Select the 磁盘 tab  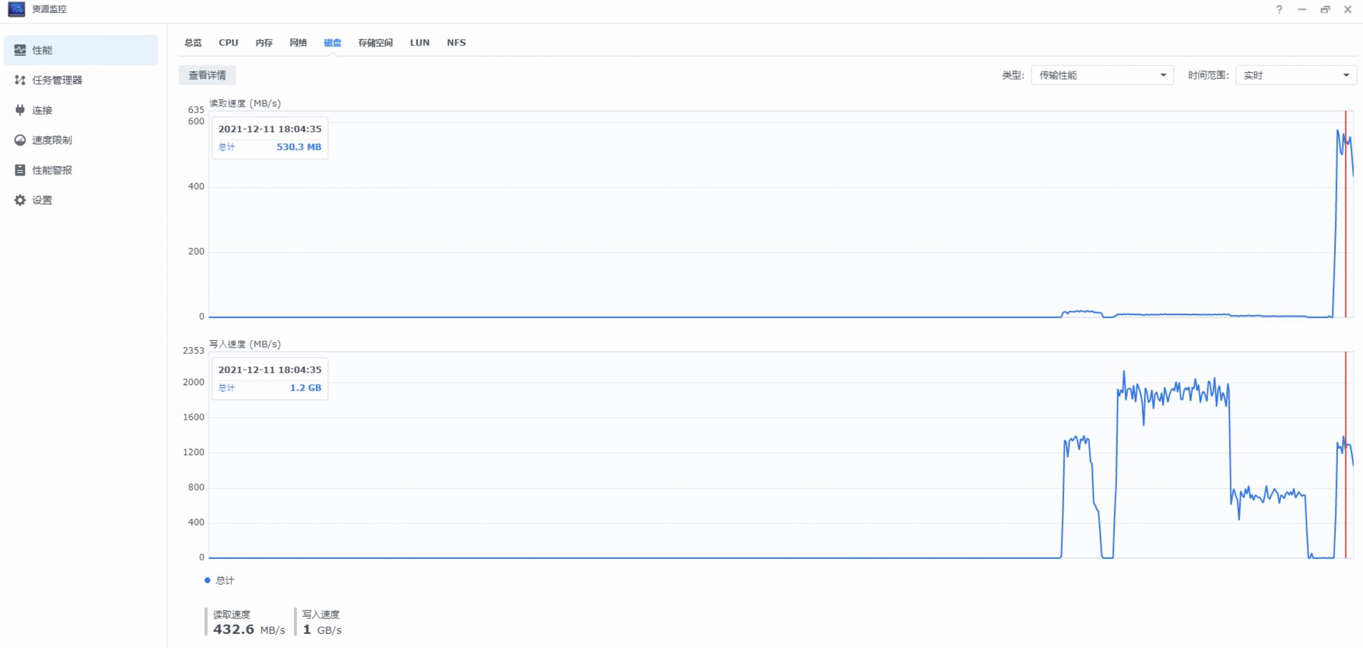[333, 43]
